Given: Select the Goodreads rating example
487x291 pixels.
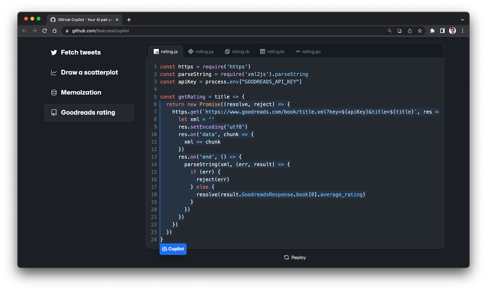Looking at the screenshot, I should point(89,113).
